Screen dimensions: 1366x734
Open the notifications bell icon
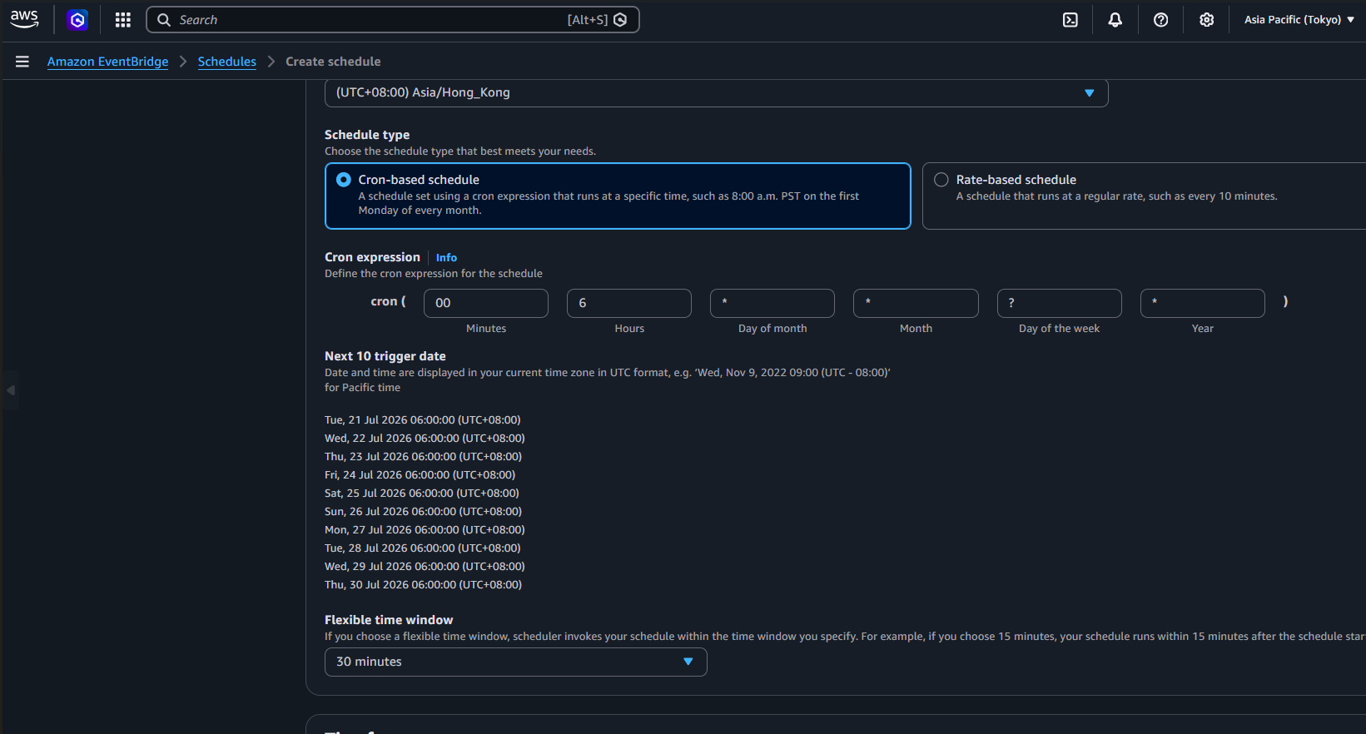1115,20
